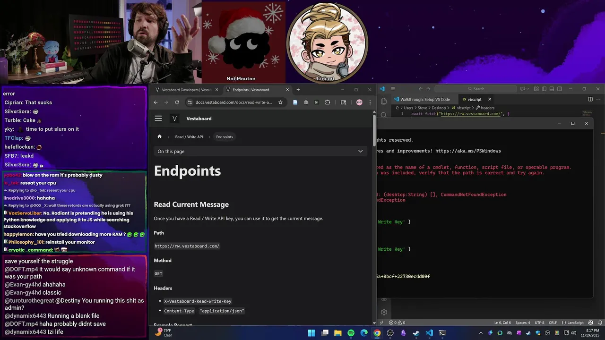
Task: Click the rw.vestaboard.com path code
Action: 187,246
